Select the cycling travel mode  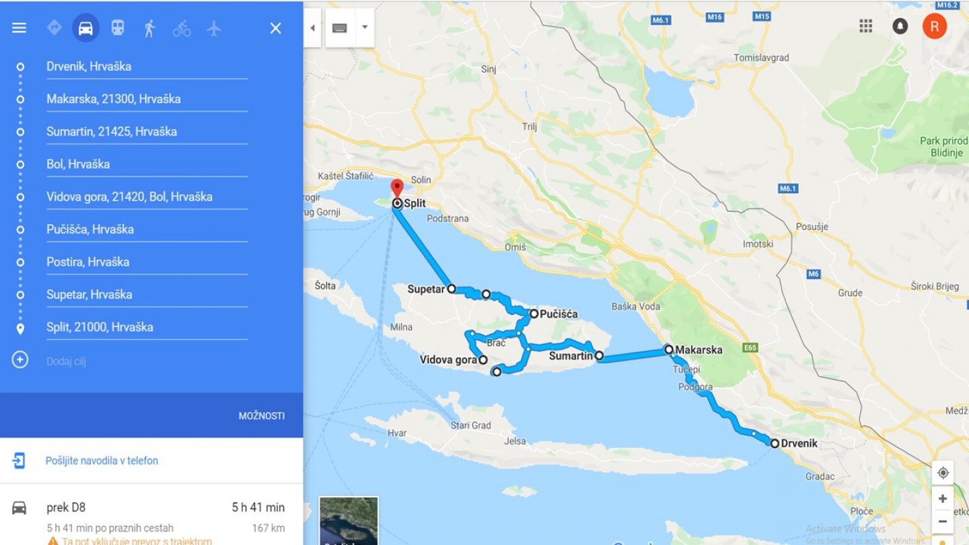point(182,28)
